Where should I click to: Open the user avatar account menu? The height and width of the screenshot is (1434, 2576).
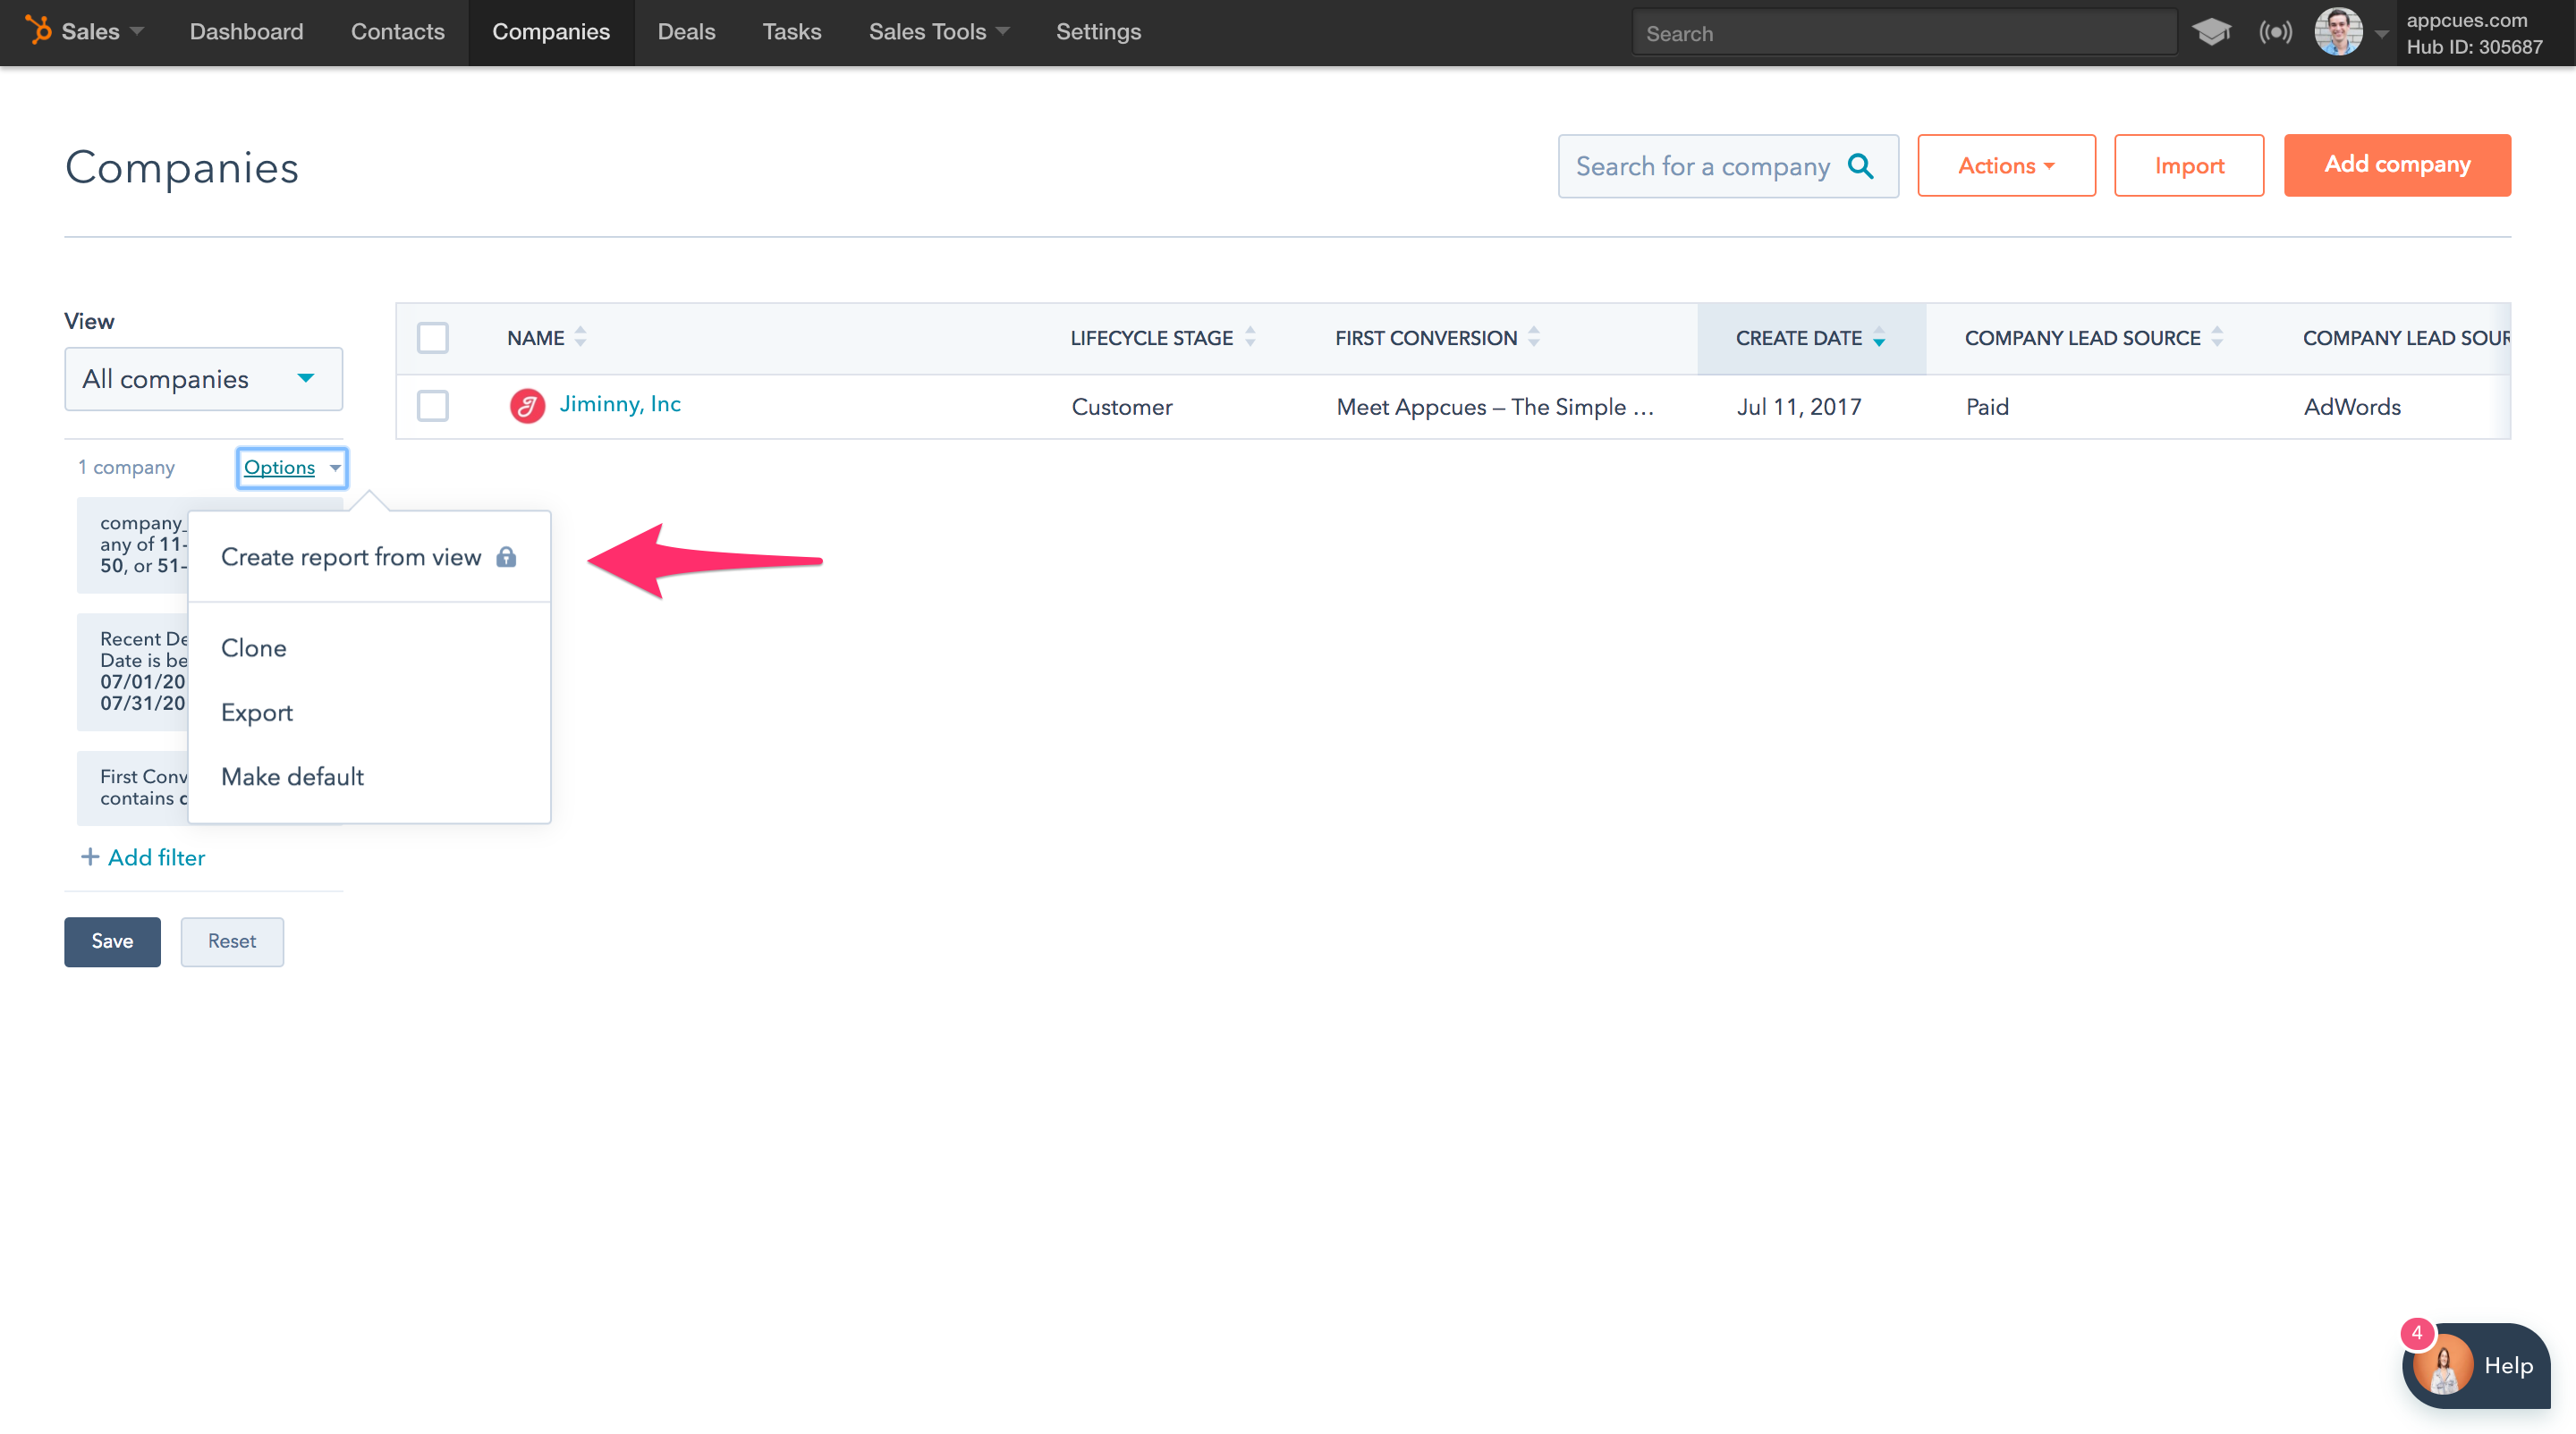click(x=2338, y=32)
